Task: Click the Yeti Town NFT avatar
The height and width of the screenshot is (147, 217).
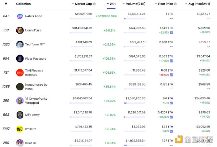Action: tap(20, 44)
